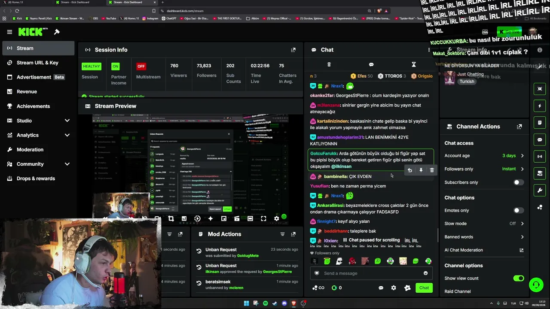Open the Instagram bookmark

150,18
